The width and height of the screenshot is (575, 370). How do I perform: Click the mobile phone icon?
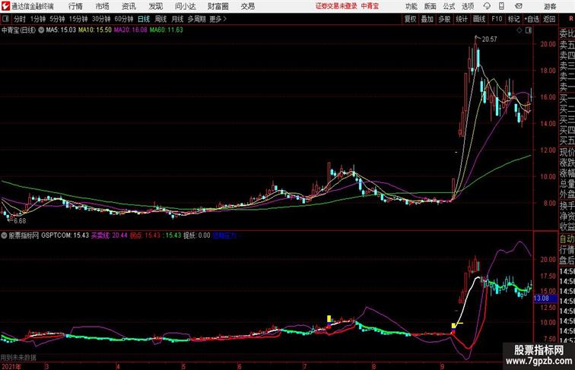(x=501, y=6)
